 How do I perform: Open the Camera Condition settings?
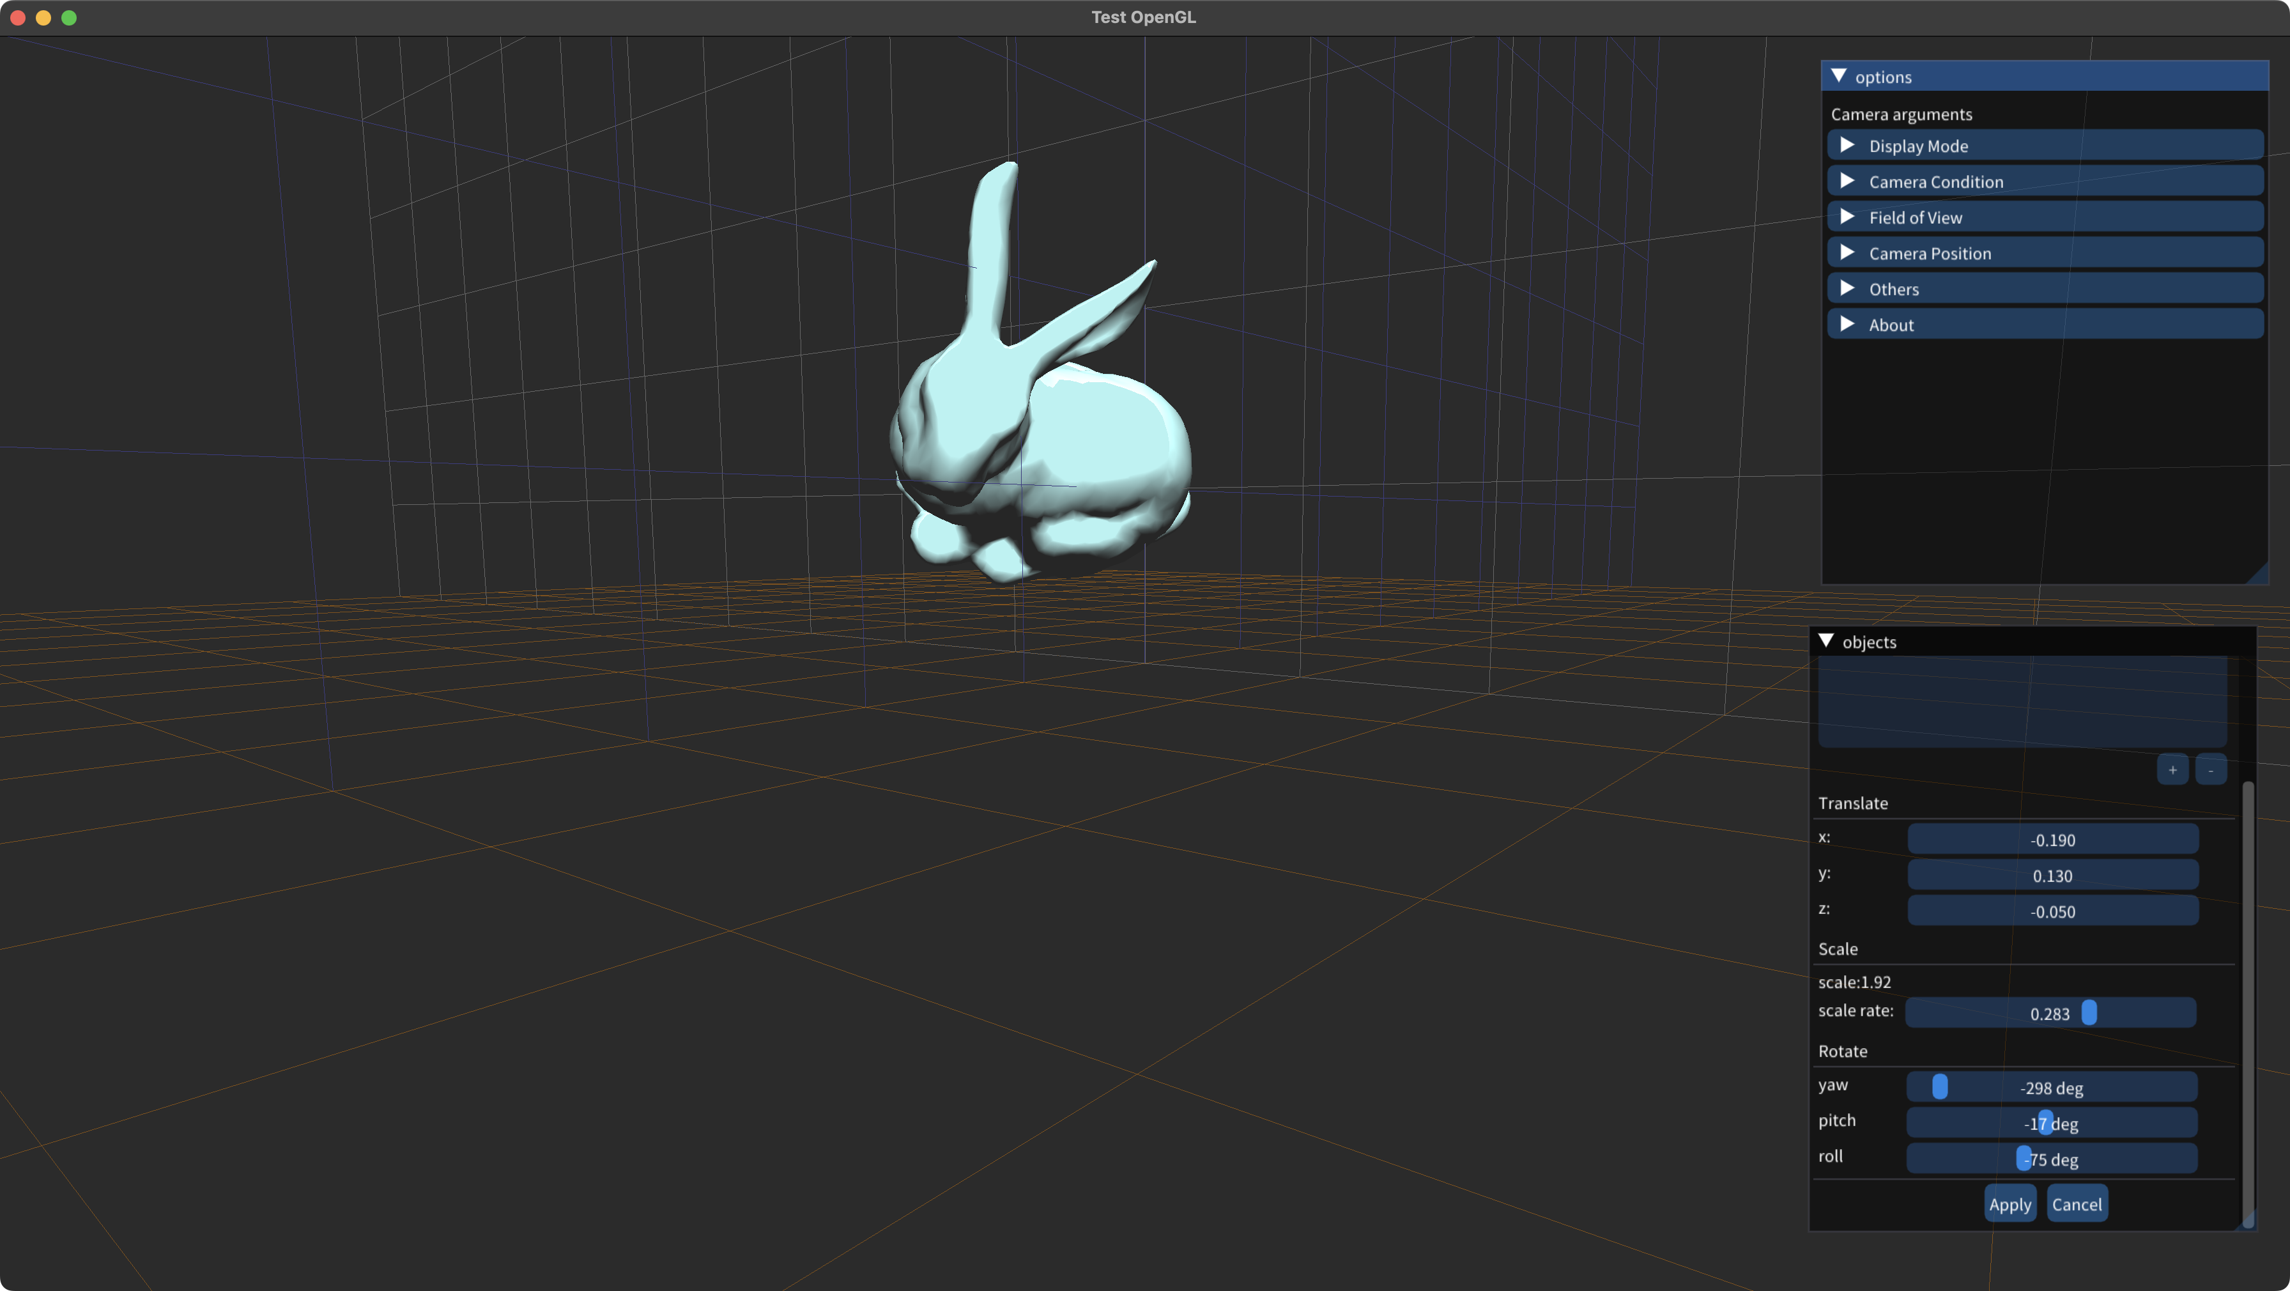(2045, 182)
